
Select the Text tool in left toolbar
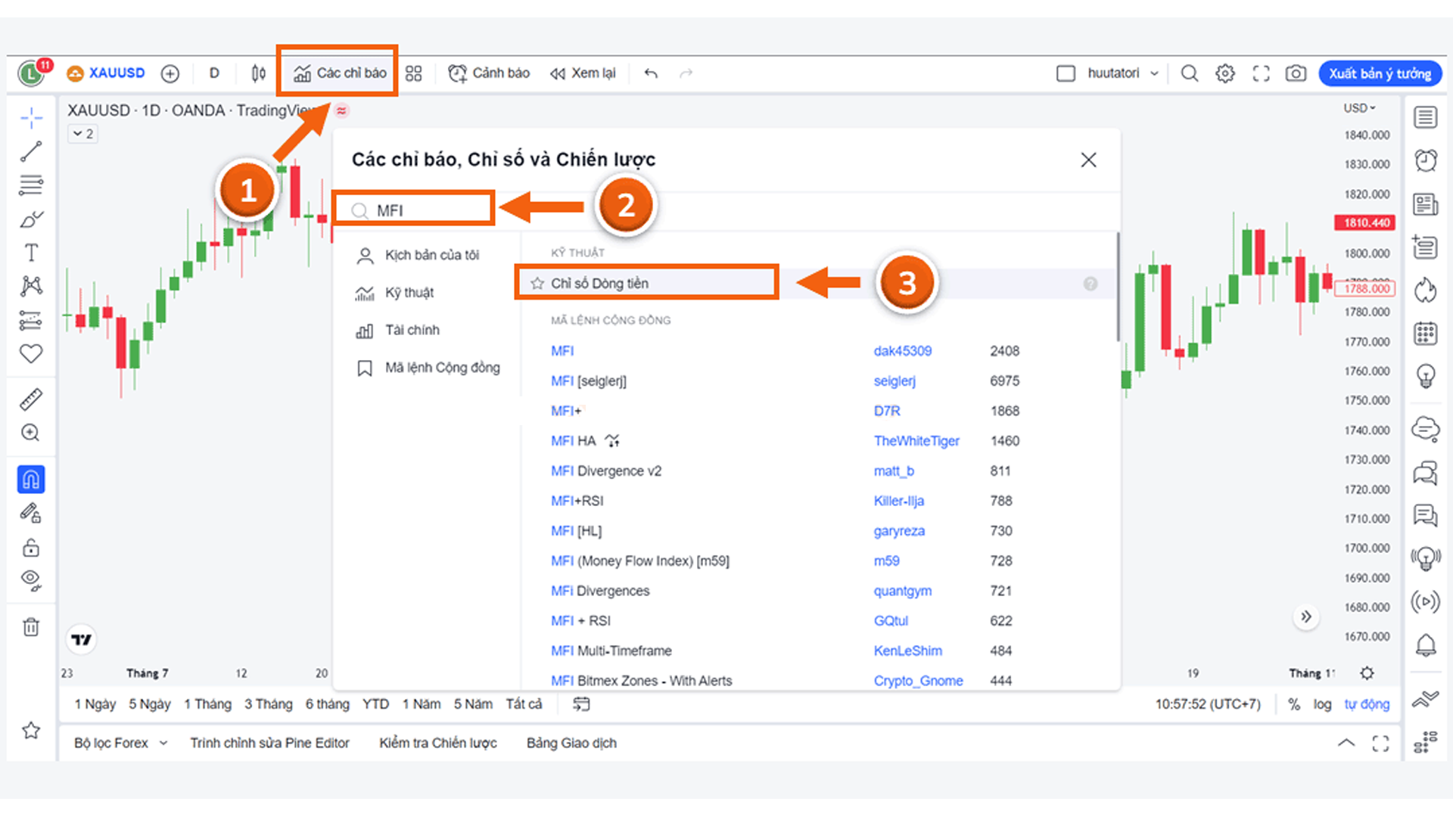(x=31, y=252)
